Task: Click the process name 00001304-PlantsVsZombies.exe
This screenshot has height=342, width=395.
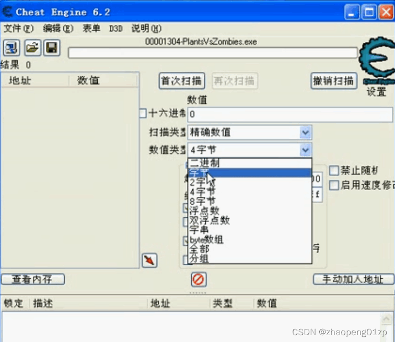Action: pos(201,42)
